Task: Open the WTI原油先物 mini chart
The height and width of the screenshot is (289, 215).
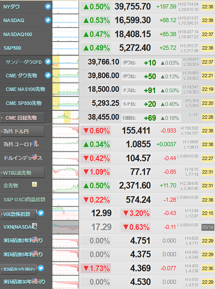Action: pyautogui.click(x=65, y=172)
